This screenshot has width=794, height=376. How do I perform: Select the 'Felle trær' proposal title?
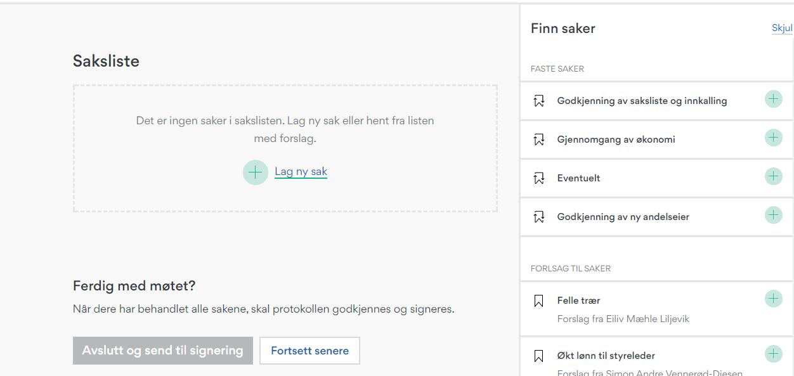pos(578,301)
